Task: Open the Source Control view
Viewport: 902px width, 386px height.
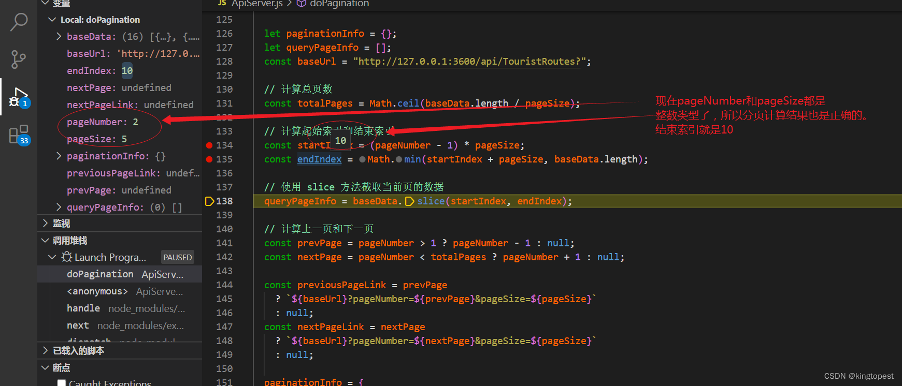Action: click(x=19, y=60)
